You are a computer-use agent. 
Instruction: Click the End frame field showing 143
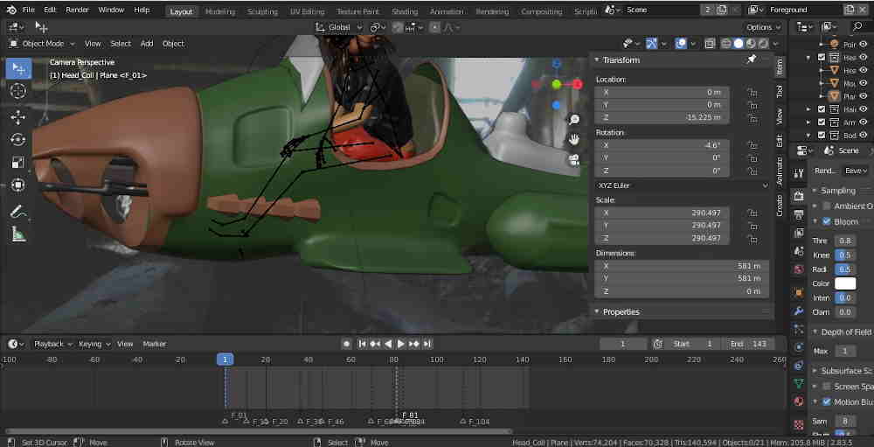click(747, 344)
